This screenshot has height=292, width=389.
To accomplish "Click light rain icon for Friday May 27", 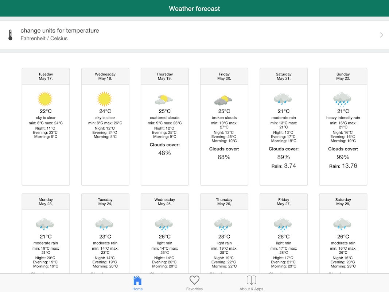I will tap(283, 225).
